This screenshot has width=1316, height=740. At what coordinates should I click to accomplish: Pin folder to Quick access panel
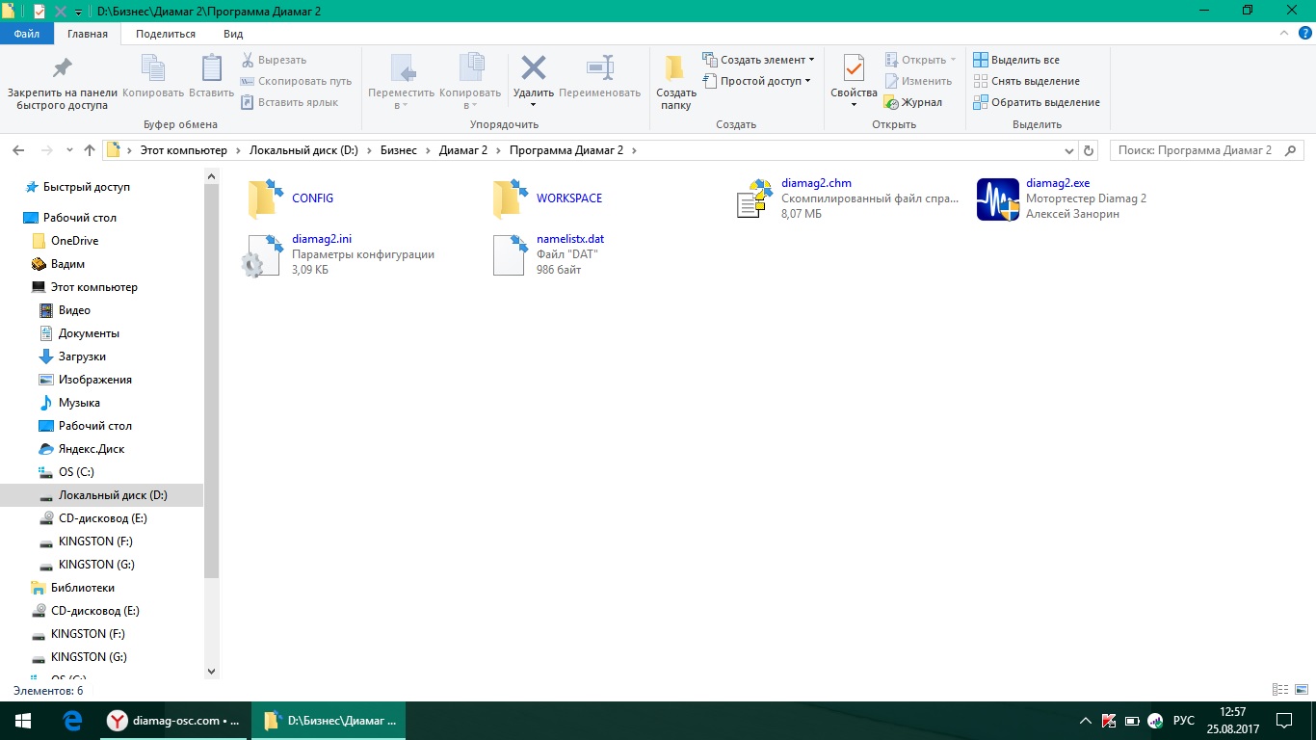click(x=62, y=82)
